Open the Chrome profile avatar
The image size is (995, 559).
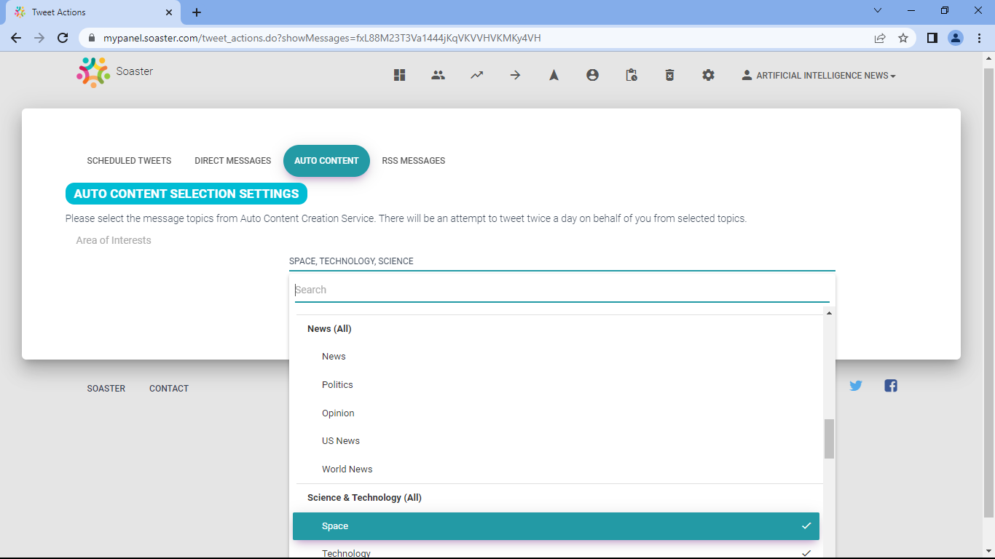point(956,38)
